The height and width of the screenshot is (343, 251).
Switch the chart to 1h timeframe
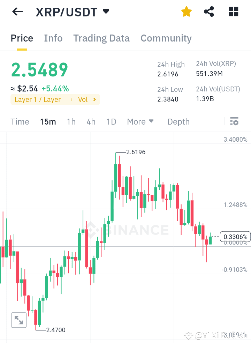tap(71, 122)
